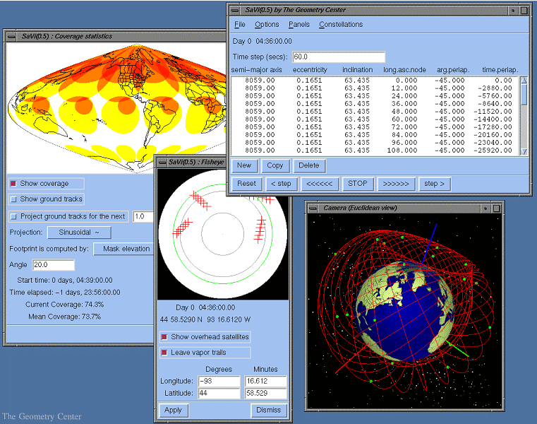Open the Options menu
This screenshot has width=537, height=424.
coord(267,25)
